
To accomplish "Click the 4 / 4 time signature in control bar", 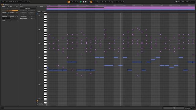I will tap(19, 2).
